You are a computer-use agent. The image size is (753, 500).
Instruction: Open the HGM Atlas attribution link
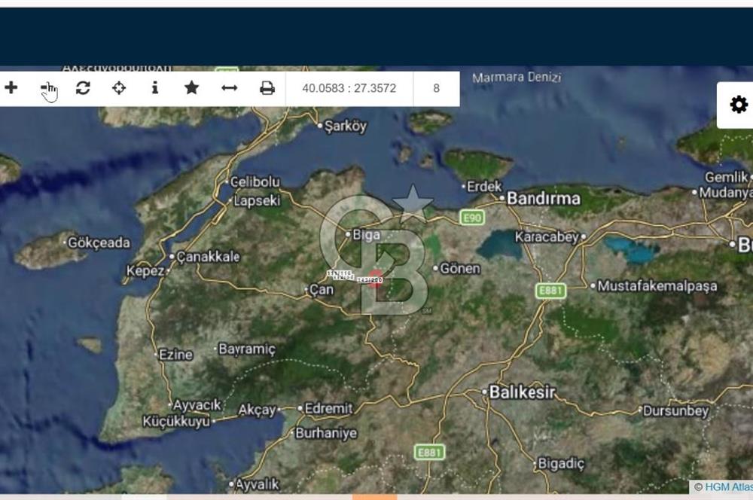[728, 486]
